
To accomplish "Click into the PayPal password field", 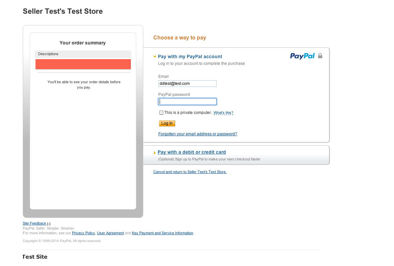I will pos(187,102).
